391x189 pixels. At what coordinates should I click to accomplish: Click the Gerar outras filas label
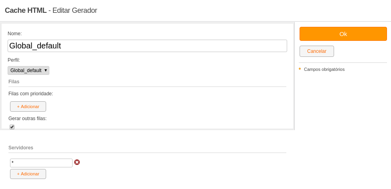coord(27,119)
